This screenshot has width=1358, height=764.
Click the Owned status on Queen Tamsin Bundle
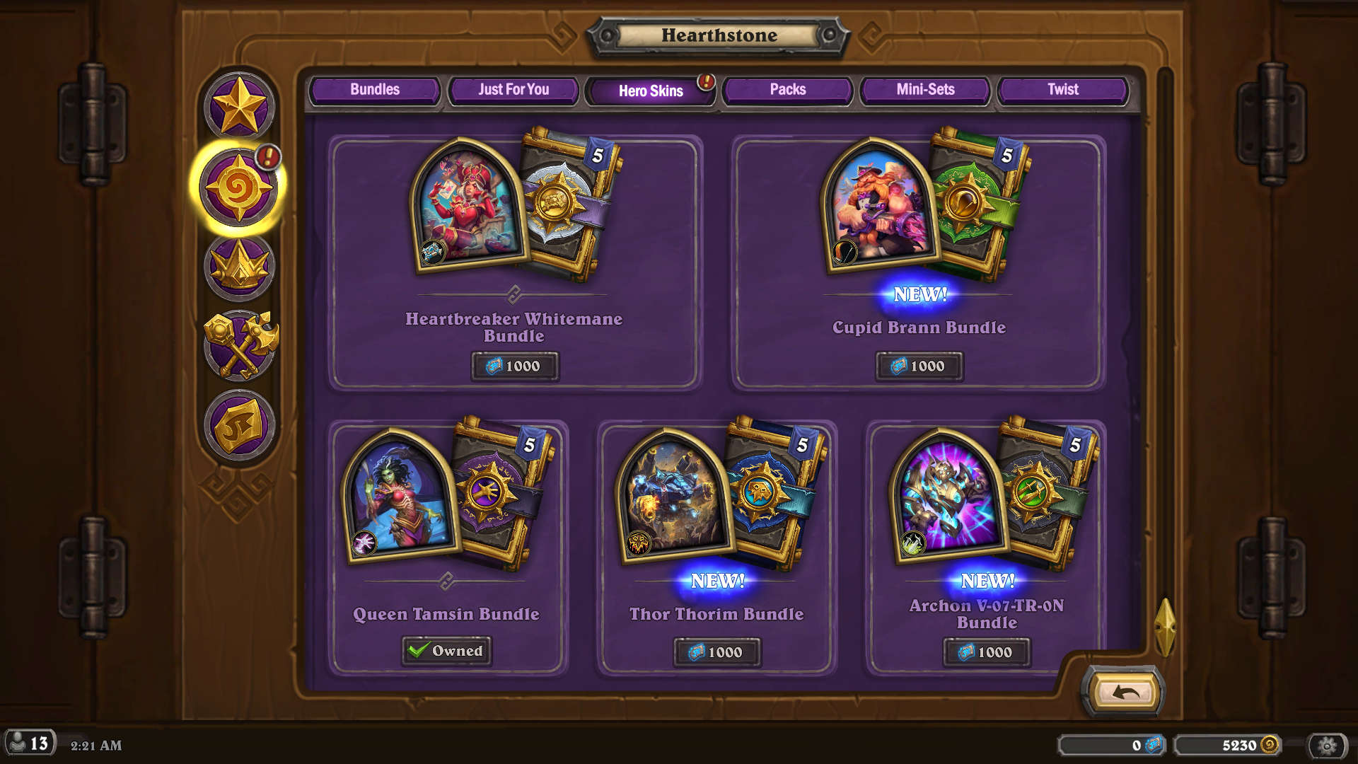(x=447, y=650)
